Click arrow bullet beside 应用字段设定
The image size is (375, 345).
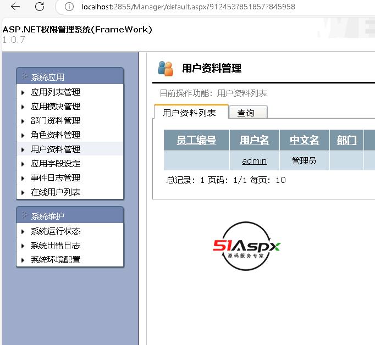pos(23,164)
